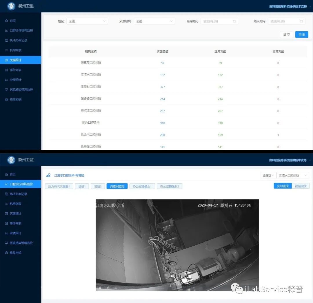The height and width of the screenshot is (303, 313).
Task: Click 事件列表 icon in statistics screen sidebar
Action: [x=6, y=70]
